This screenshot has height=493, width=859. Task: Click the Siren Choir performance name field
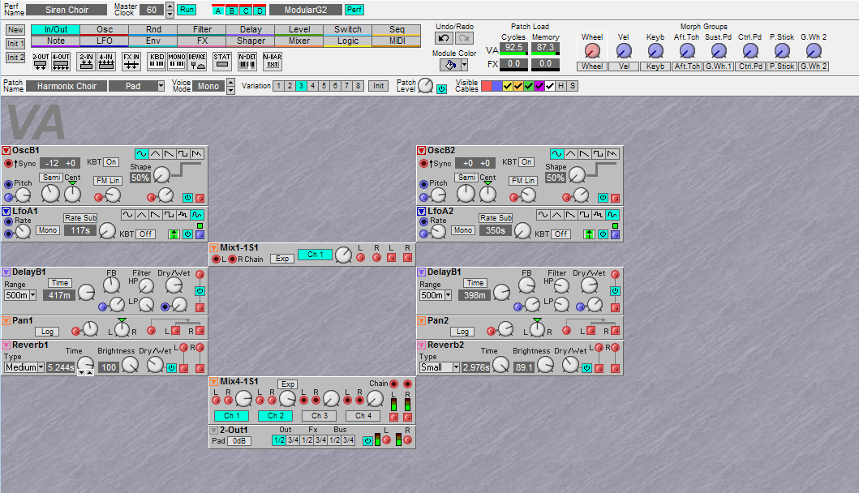point(67,10)
